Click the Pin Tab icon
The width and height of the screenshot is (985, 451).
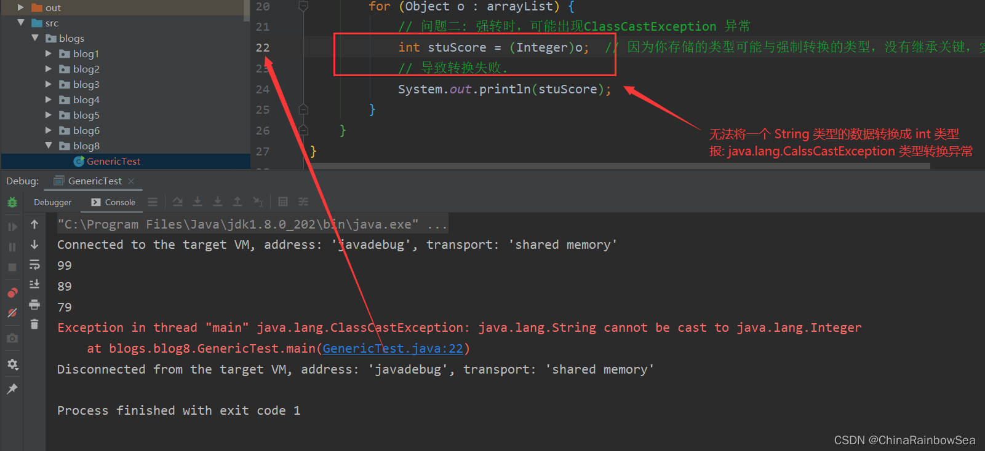(x=12, y=388)
